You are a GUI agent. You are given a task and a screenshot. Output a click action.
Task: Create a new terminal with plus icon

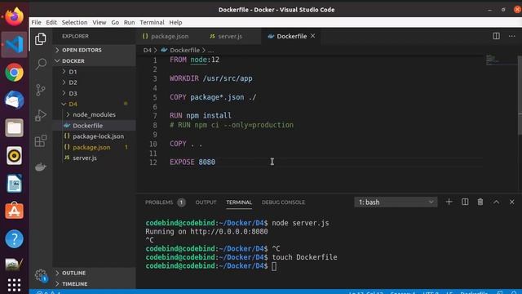449,202
